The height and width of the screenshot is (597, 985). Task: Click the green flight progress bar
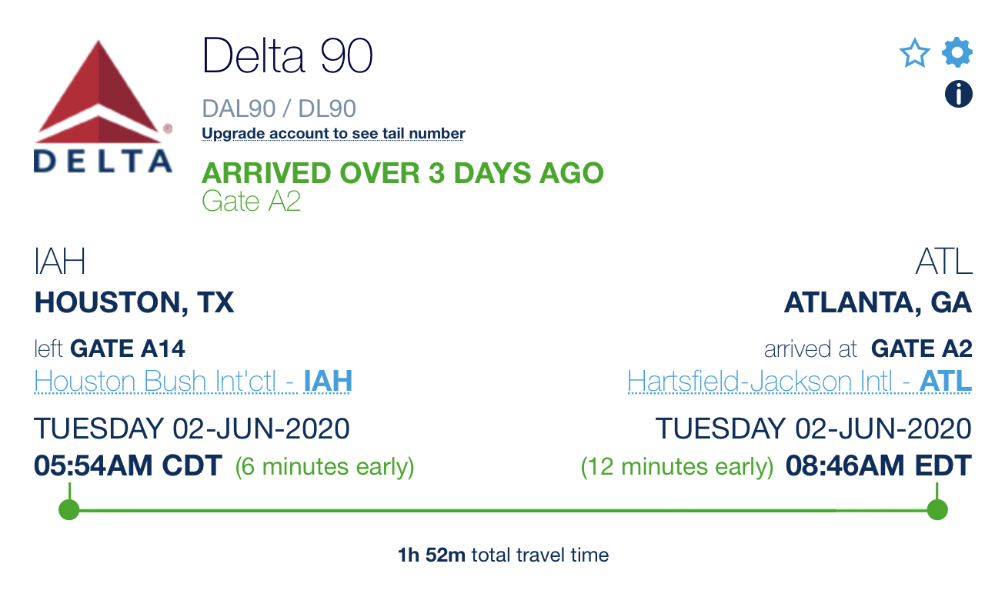pos(503,509)
